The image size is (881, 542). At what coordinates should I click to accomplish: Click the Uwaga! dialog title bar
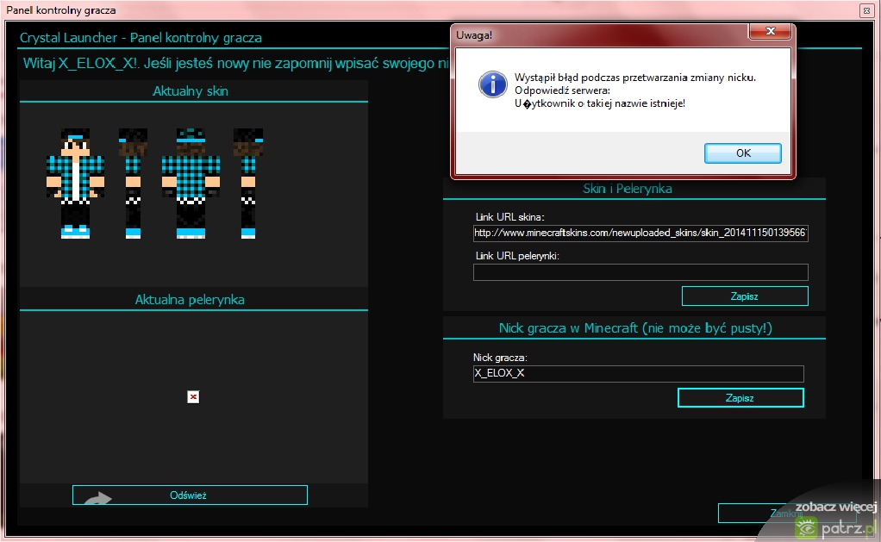[595, 34]
